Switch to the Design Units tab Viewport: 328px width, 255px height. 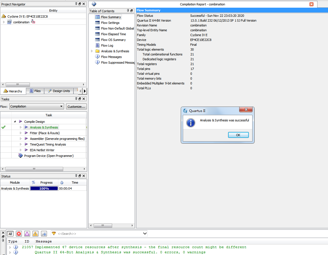point(59,91)
